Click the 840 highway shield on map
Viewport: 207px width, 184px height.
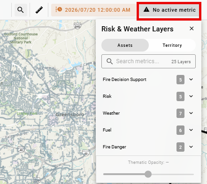tap(77, 26)
